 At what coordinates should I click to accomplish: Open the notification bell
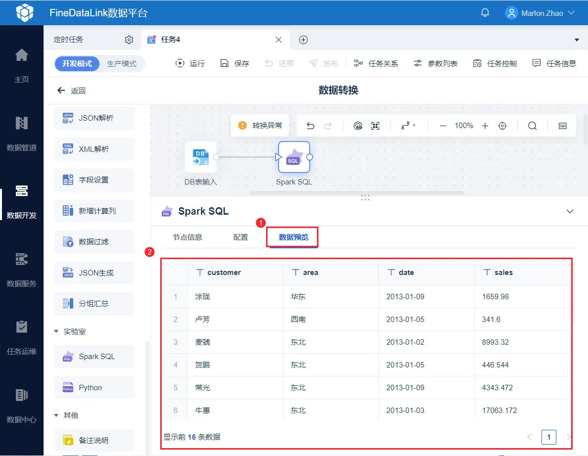coord(485,13)
